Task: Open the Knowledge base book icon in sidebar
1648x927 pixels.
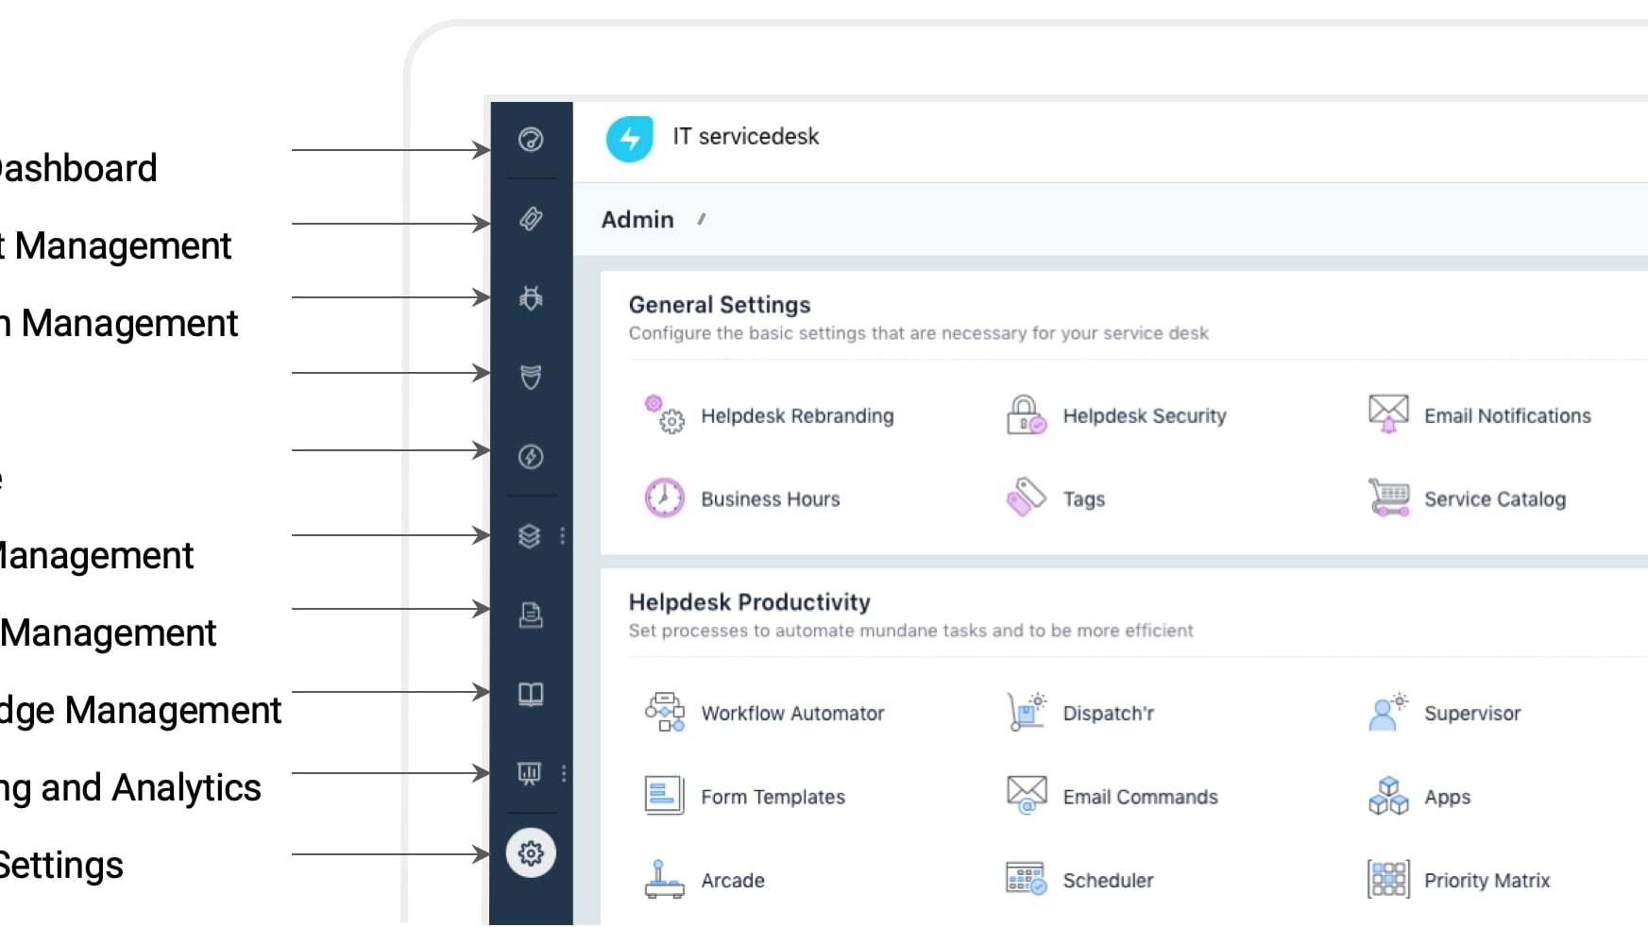Action: click(531, 695)
